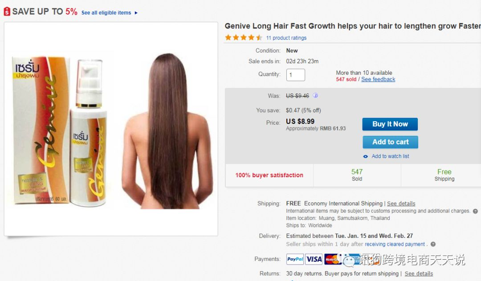
Task: Select the Add to watch list link
Action: (390, 156)
